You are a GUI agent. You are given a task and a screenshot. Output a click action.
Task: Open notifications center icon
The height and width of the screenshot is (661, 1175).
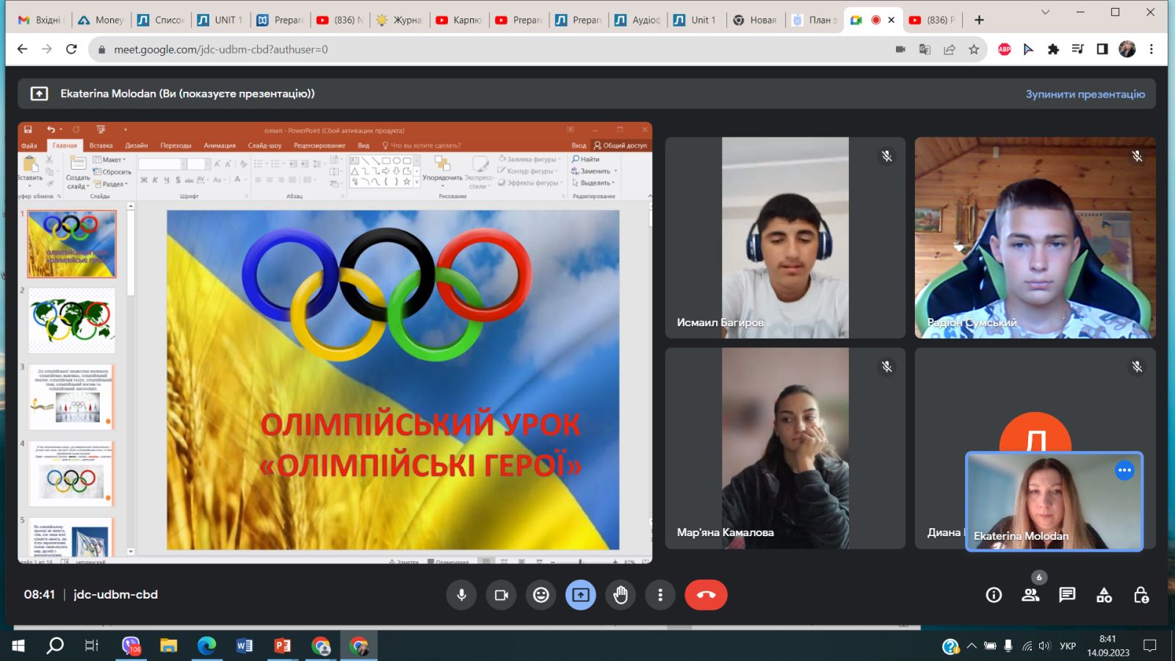tap(1150, 646)
